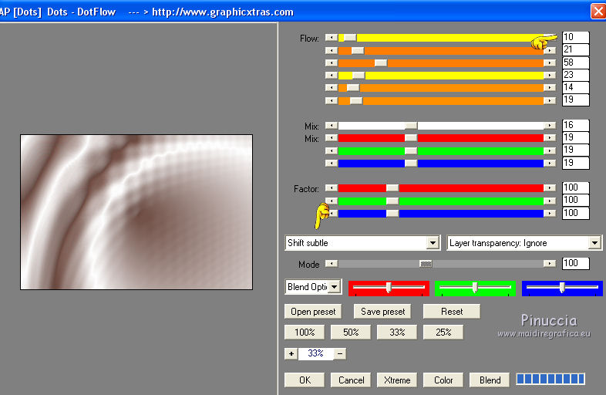Screen dimensions: 606x395
Task: Click the Save preset button
Action: pos(382,312)
